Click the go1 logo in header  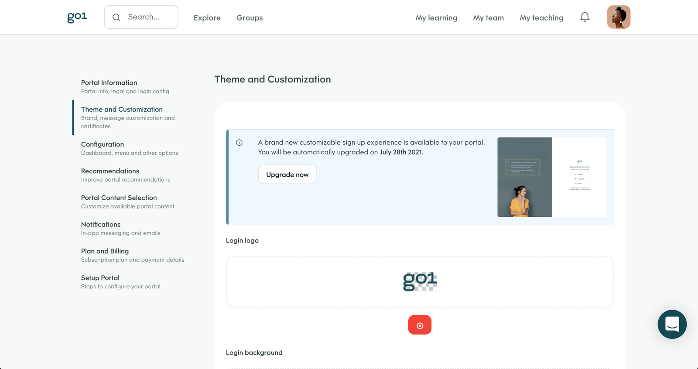coord(77,17)
